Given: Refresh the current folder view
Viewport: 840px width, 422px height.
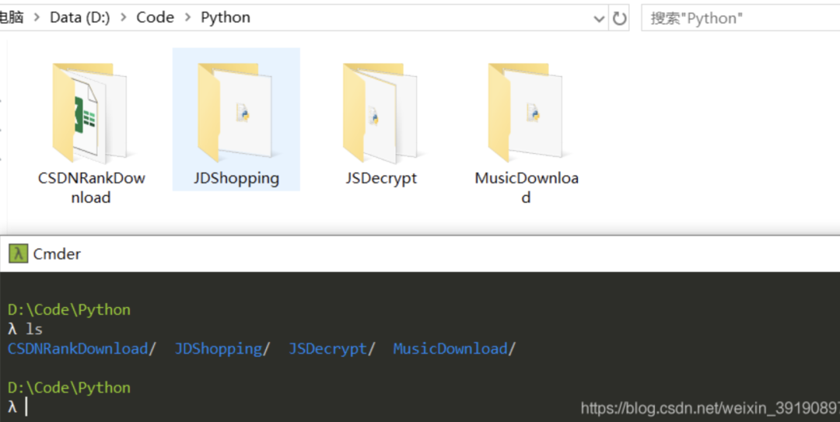Looking at the screenshot, I should pyautogui.click(x=620, y=18).
